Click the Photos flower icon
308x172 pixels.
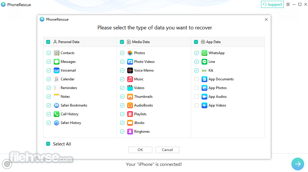(130, 53)
